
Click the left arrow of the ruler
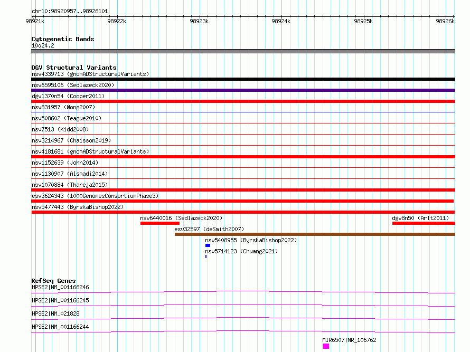pos(33,16)
